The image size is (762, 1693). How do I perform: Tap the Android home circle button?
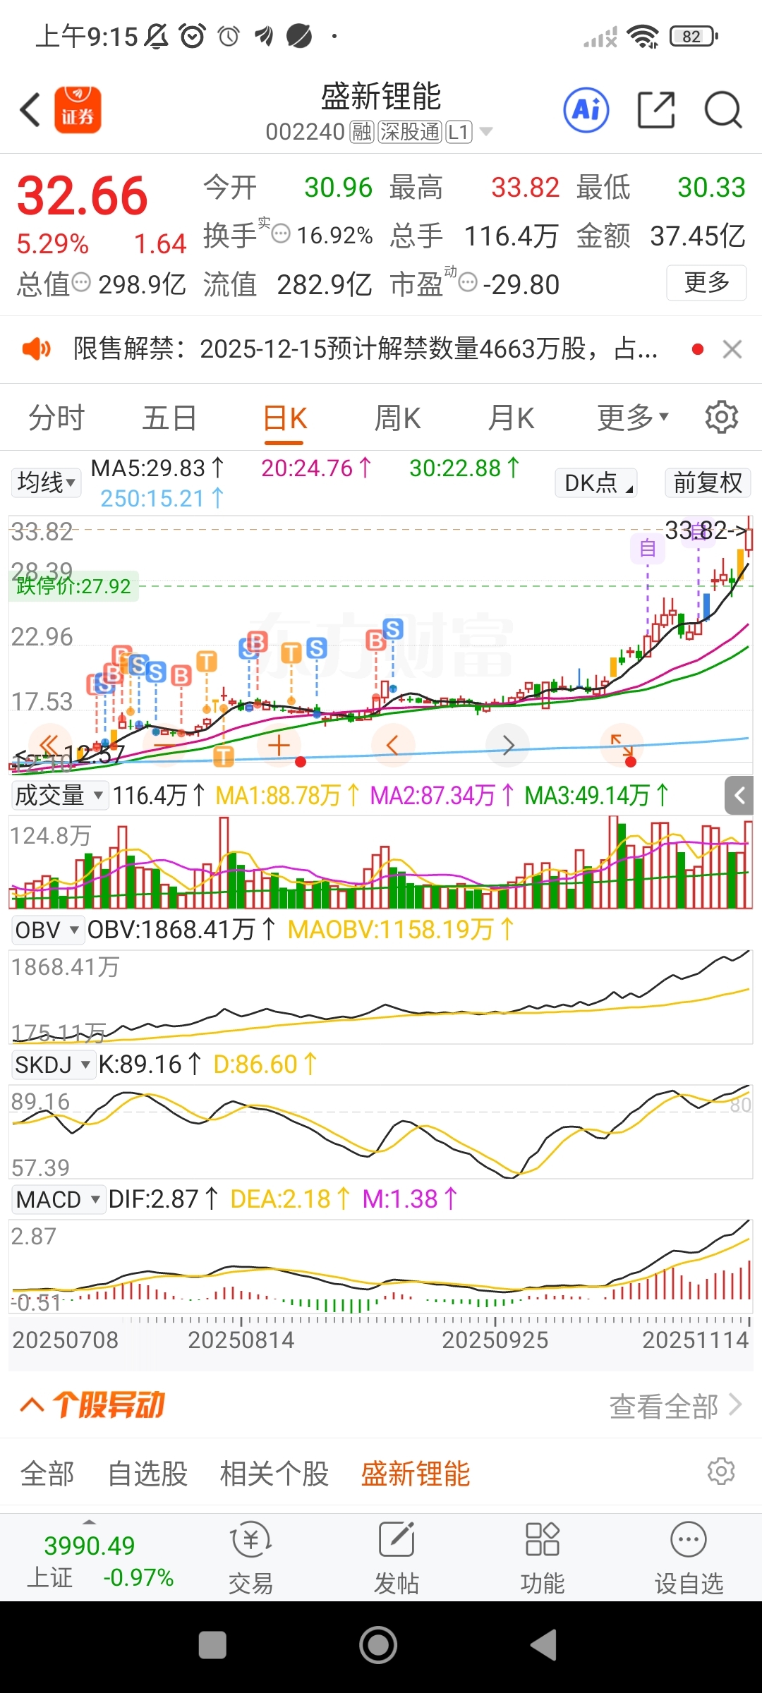pyautogui.click(x=378, y=1645)
